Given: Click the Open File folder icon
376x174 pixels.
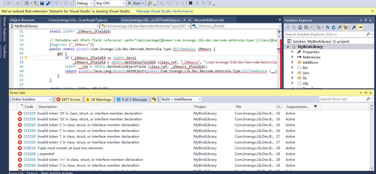Looking at the screenshot, I should (x=36, y=3).
